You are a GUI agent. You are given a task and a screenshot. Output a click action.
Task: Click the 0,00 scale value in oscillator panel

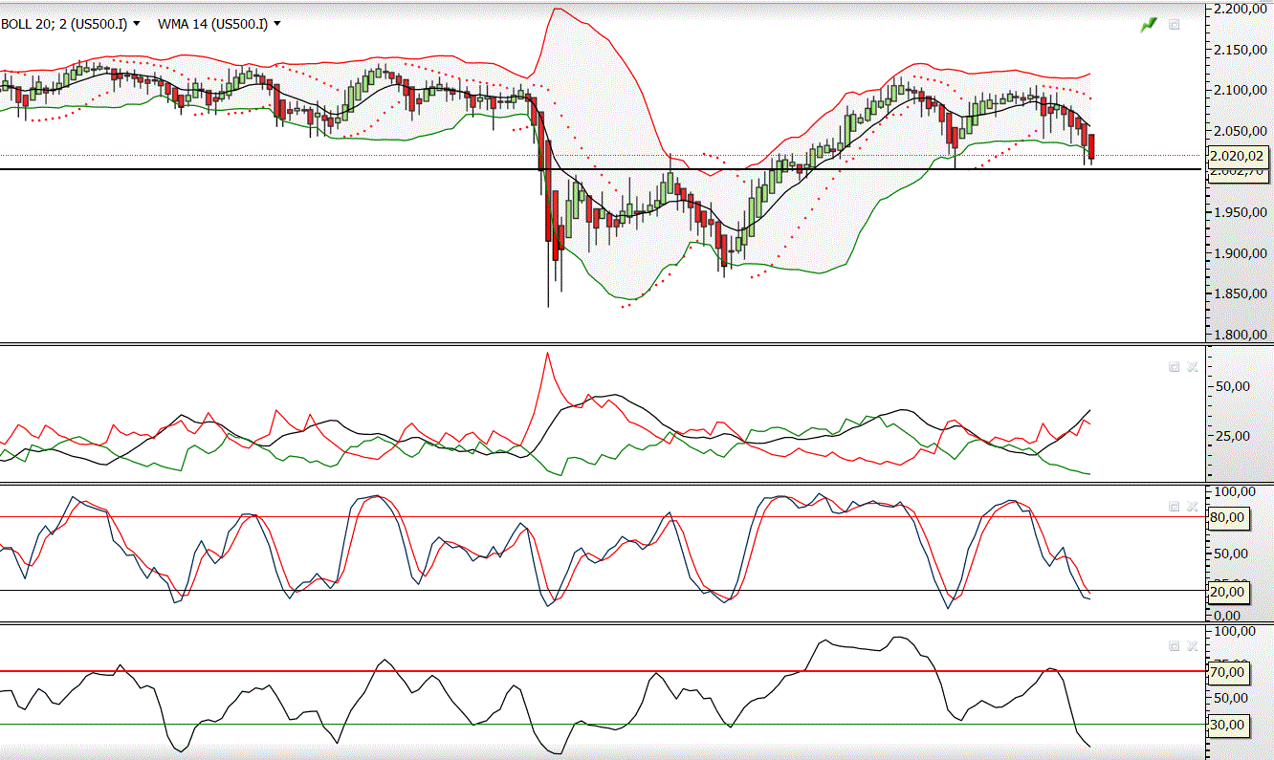[1229, 615]
